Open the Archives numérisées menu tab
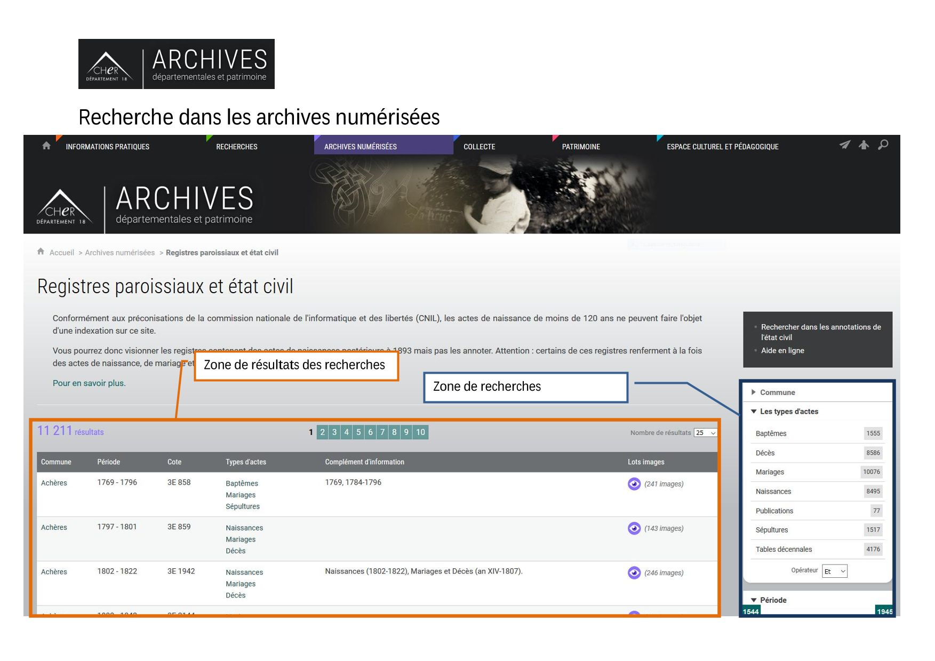The width and height of the screenshot is (935, 661). pyautogui.click(x=360, y=147)
